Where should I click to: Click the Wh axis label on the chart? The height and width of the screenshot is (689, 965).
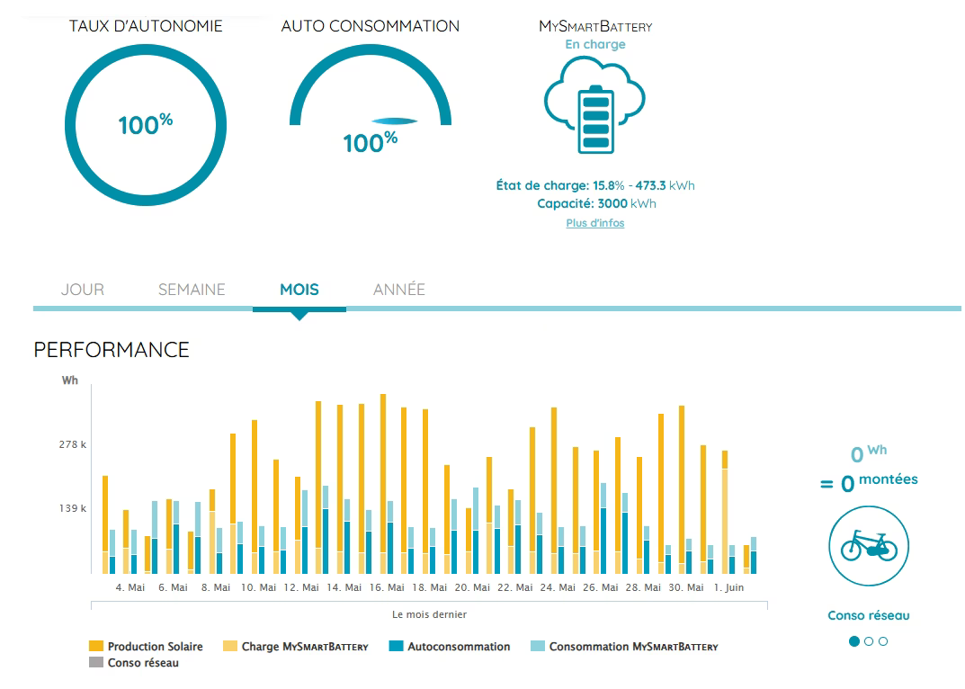[68, 380]
